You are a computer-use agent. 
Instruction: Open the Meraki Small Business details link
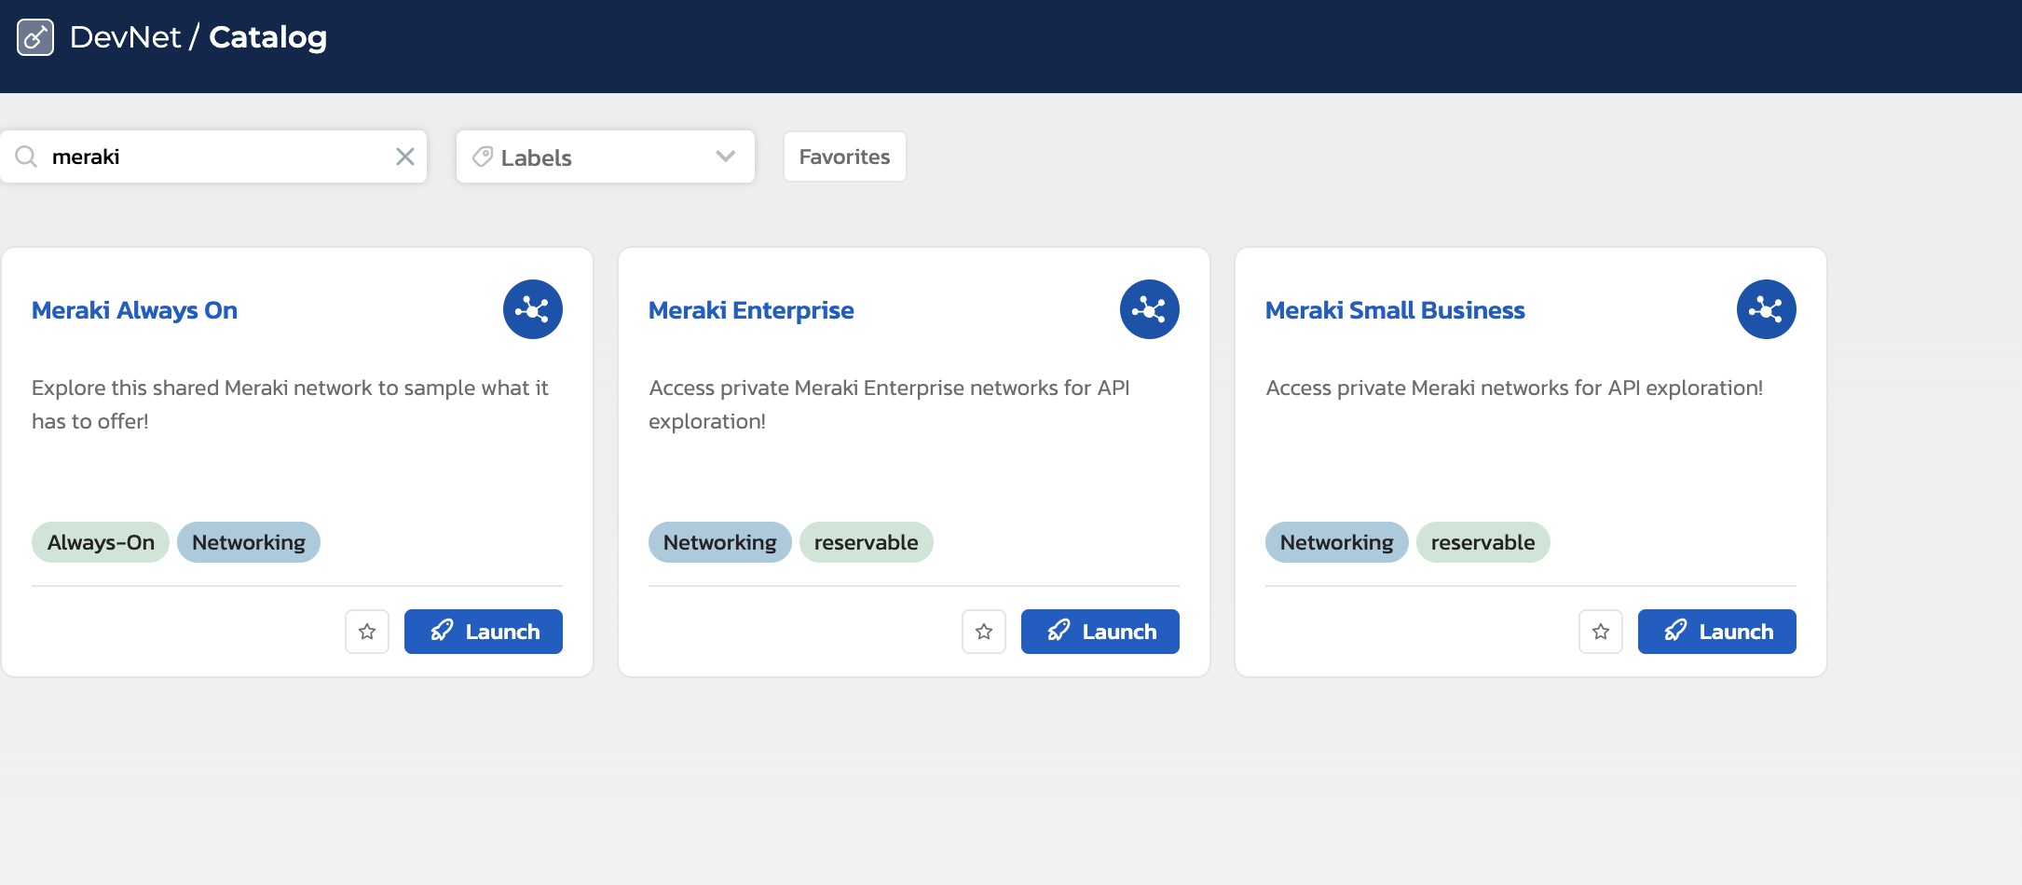pyautogui.click(x=1394, y=310)
